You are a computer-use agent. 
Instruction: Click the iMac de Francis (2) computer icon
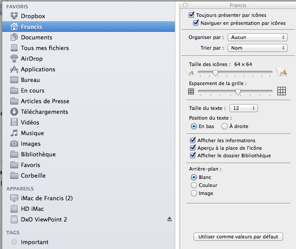click(x=14, y=198)
